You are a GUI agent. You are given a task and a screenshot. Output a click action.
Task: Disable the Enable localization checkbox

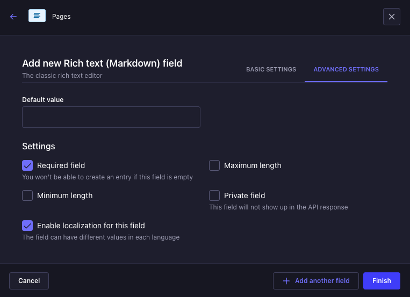[27, 226]
